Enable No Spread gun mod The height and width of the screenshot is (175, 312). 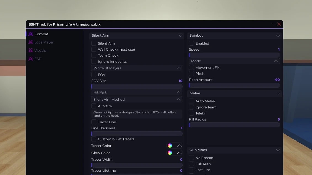tap(191, 158)
